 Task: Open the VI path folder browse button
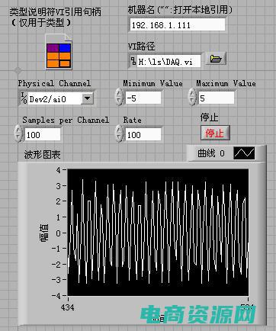pos(216,59)
